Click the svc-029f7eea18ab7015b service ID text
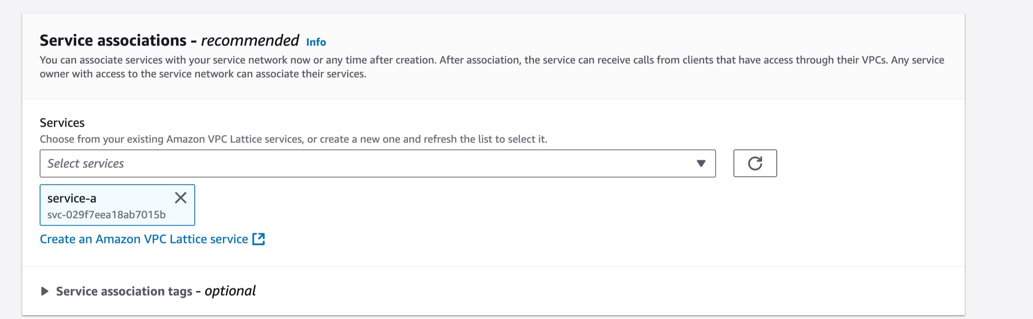Image resolution: width=1033 pixels, height=319 pixels. pos(106,215)
